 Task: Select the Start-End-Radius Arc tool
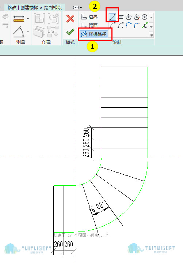(113, 25)
